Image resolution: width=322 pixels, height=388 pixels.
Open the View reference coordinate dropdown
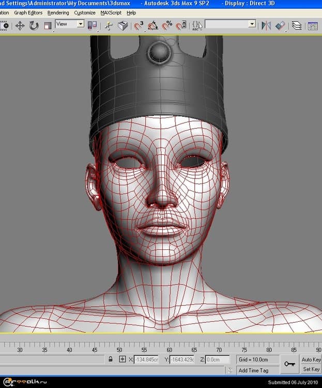pyautogui.click(x=81, y=24)
